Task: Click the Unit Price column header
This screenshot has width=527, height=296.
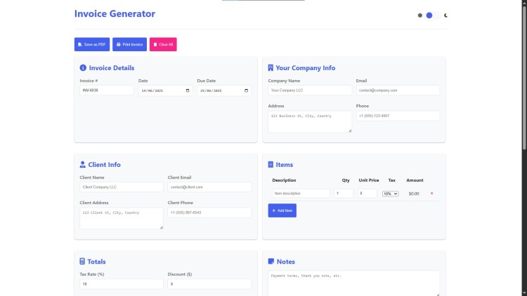Action: (x=369, y=180)
